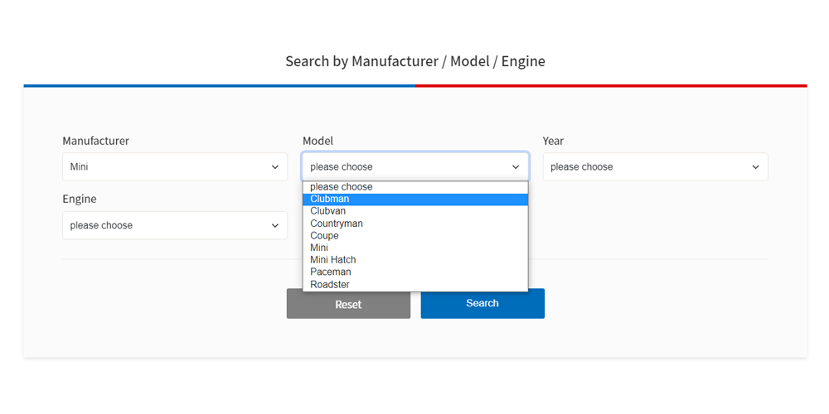The height and width of the screenshot is (414, 829).
Task: Collapse the Model dropdown field
Action: pyautogui.click(x=415, y=167)
